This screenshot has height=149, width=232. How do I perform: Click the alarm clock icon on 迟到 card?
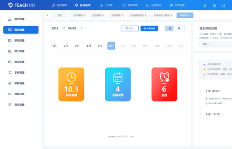(164, 77)
